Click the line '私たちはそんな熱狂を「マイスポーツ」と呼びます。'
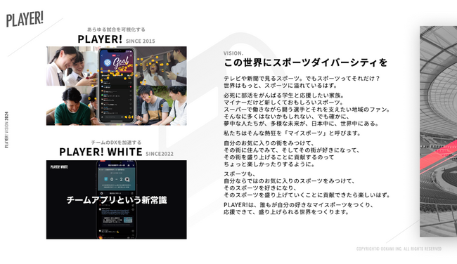Screen dimensions: 457x264 coord(292,133)
